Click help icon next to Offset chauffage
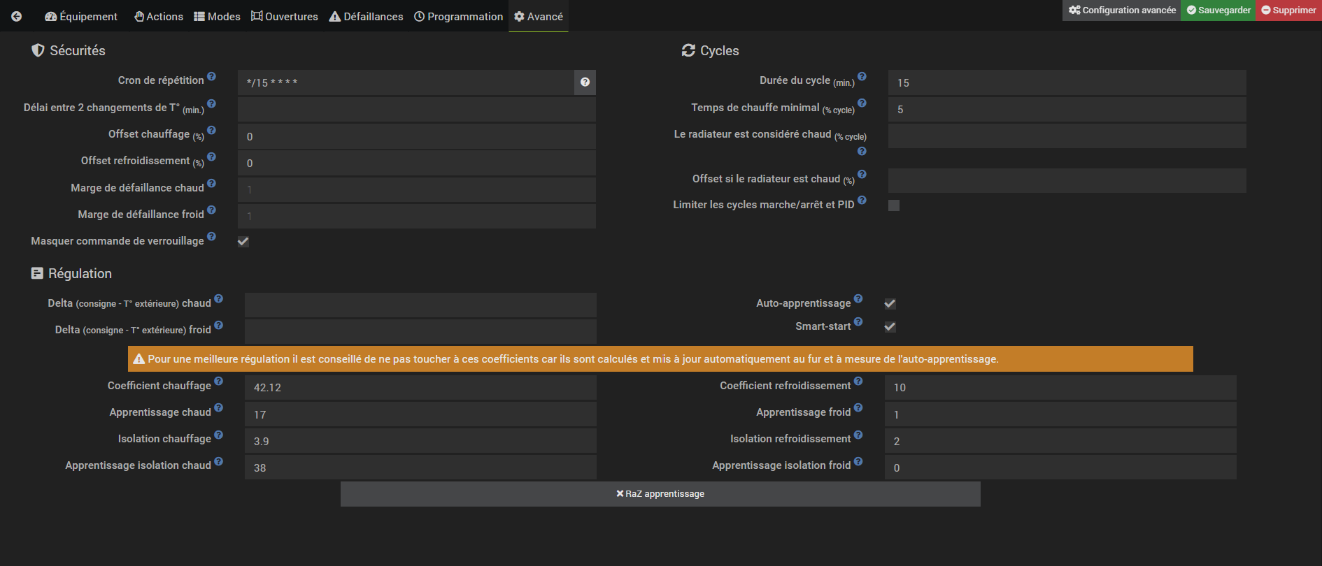This screenshot has width=1322, height=566. pos(211,131)
